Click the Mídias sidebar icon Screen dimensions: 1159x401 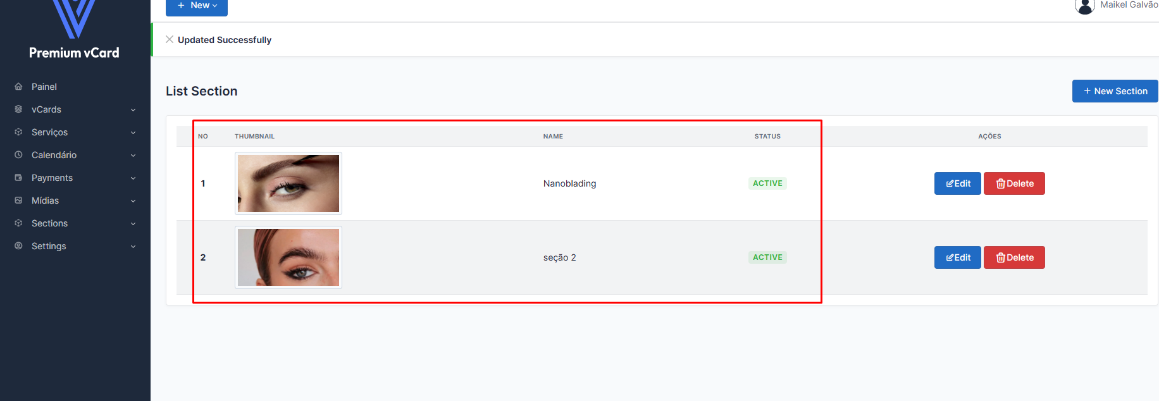(x=18, y=200)
